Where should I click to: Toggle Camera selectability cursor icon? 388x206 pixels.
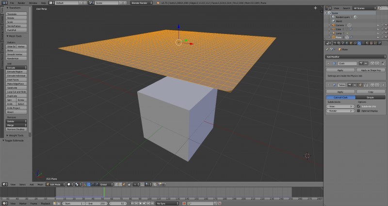pos(382,25)
